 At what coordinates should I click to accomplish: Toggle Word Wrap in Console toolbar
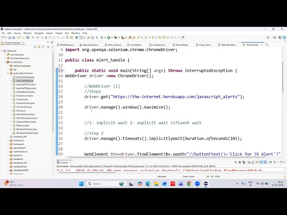[257, 162]
